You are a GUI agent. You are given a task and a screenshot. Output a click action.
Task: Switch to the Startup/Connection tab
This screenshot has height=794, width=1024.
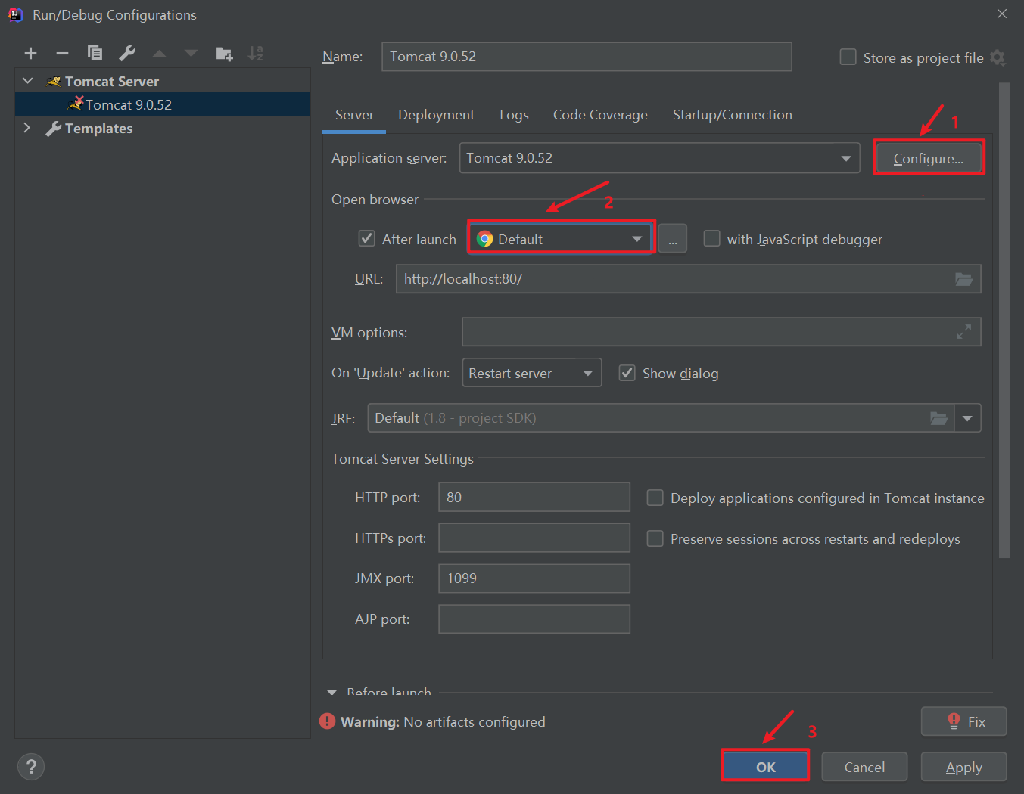click(733, 115)
